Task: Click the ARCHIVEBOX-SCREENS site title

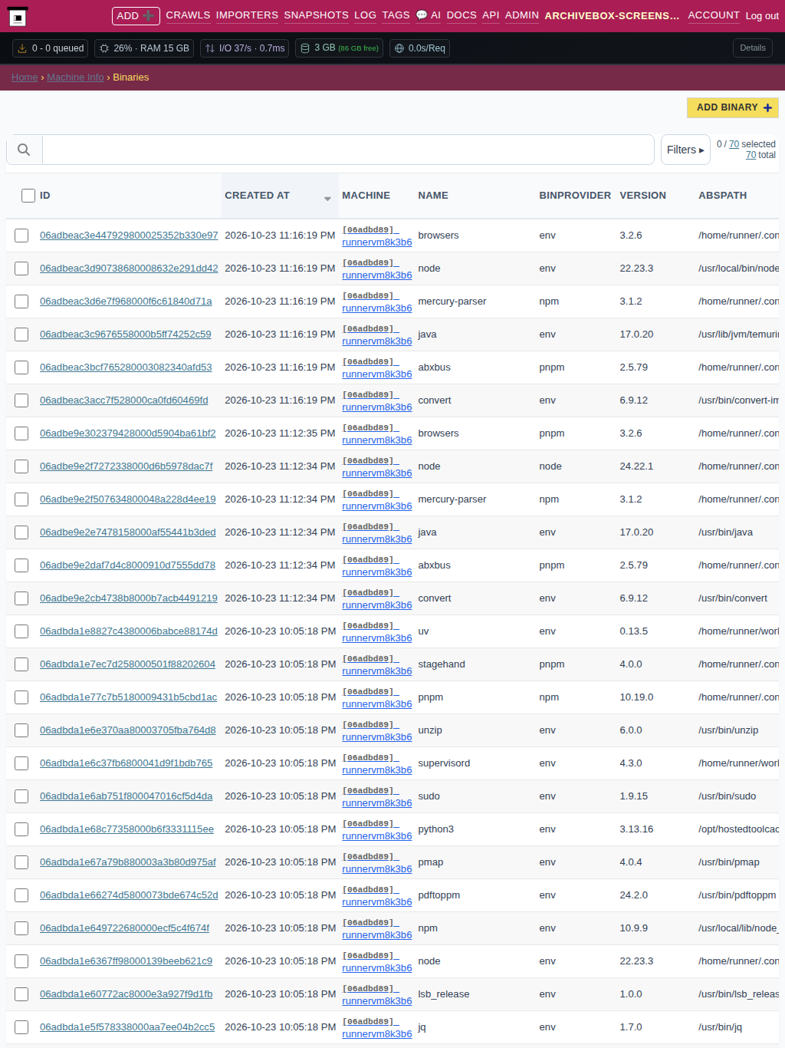Action: click(612, 15)
